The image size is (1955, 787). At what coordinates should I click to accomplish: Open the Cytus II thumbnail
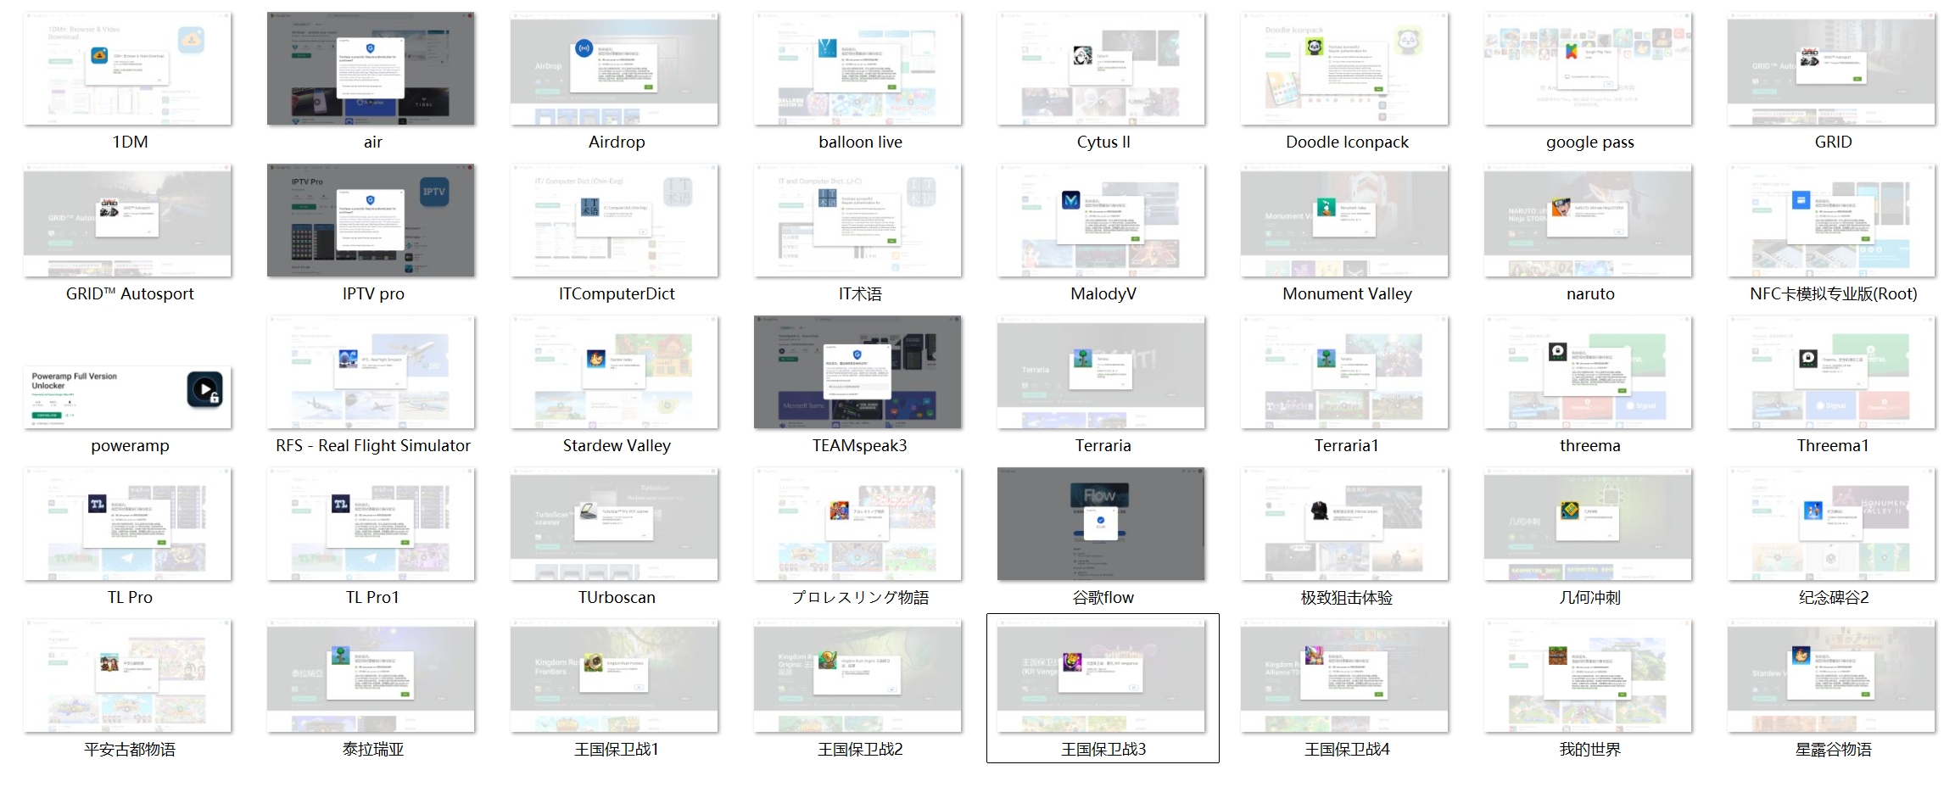tap(1101, 69)
